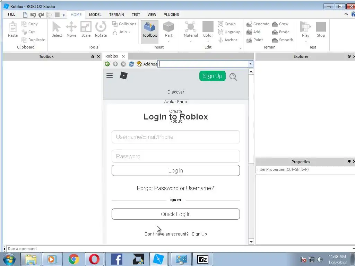This screenshot has width=355, height=266.
Task: Expand the Color dropdown arrow
Action: tap(208, 42)
